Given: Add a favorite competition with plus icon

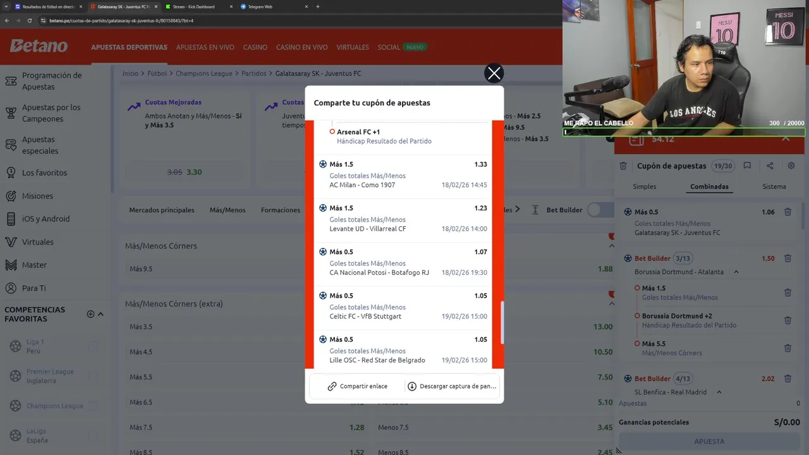Looking at the screenshot, I should click(90, 314).
